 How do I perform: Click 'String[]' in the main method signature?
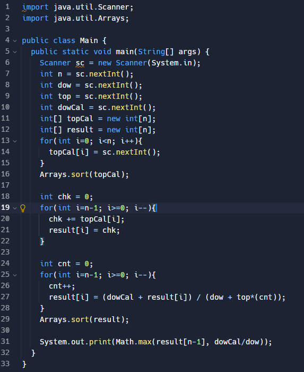pyautogui.click(x=156, y=52)
